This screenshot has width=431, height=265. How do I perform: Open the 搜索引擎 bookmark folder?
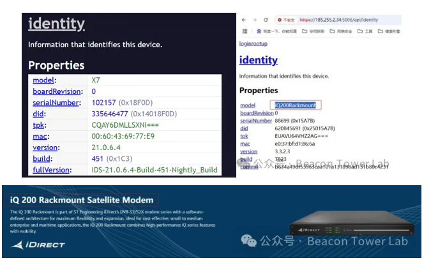click(x=389, y=31)
